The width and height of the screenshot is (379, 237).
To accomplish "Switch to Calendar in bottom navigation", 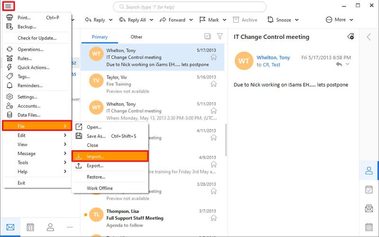I will (30, 227).
